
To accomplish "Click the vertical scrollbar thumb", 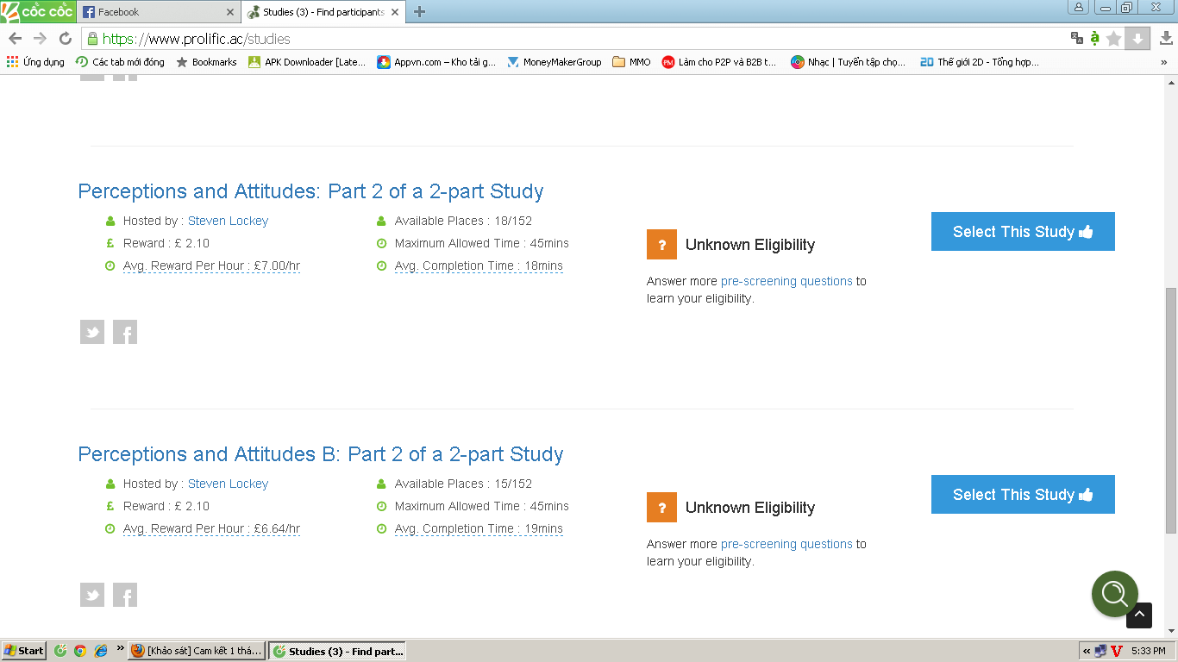I will coord(1171,411).
